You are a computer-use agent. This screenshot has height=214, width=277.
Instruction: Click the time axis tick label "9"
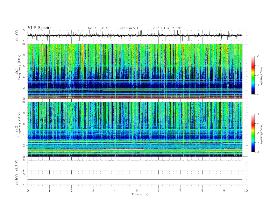(x=224, y=191)
